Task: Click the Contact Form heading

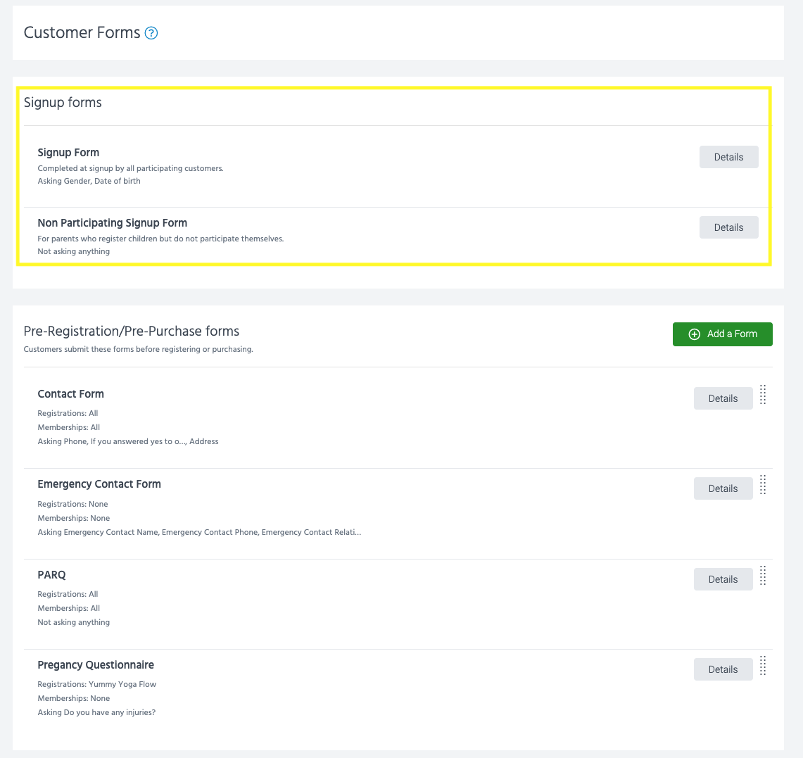Action: (x=70, y=394)
